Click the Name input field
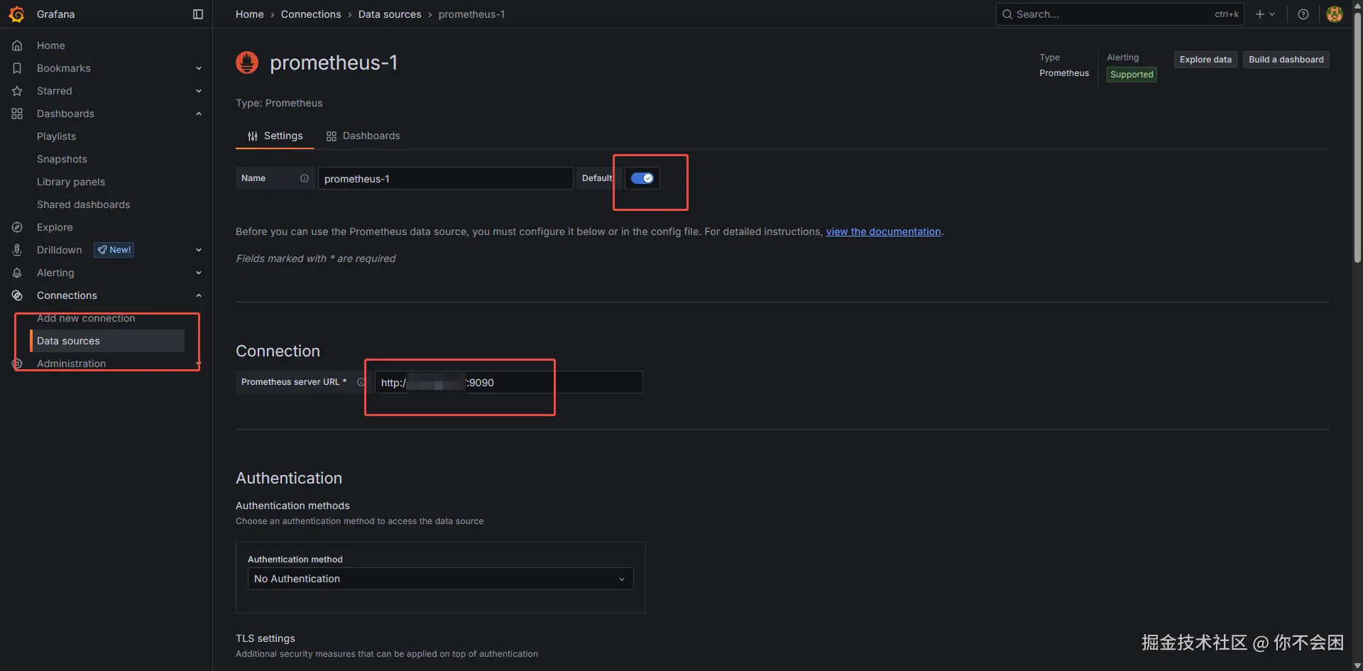The height and width of the screenshot is (671, 1363). pos(445,178)
